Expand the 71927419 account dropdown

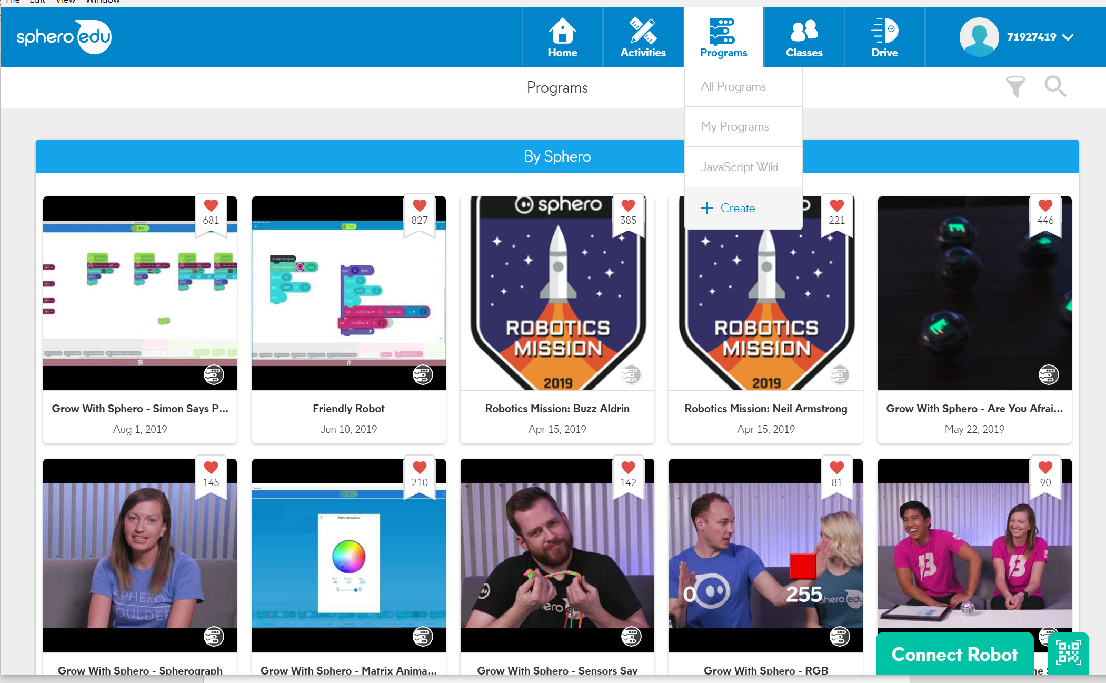point(1067,37)
